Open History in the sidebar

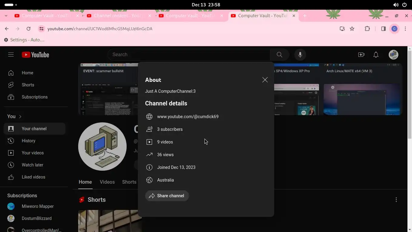[x=35, y=141]
